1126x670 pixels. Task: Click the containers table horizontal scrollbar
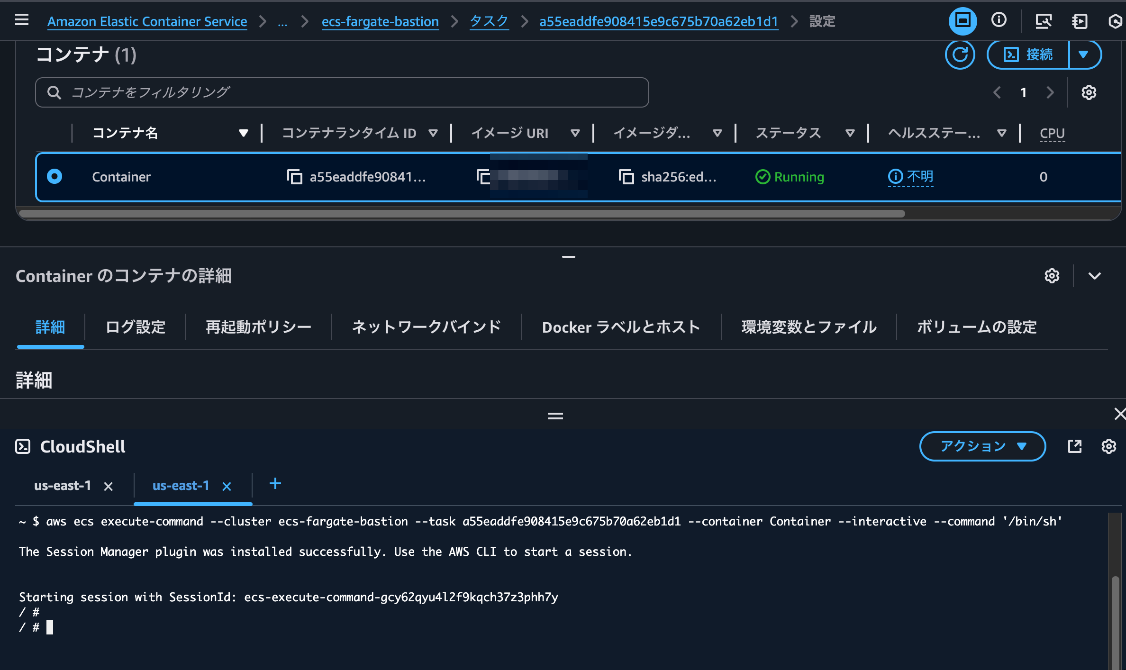[x=462, y=213]
